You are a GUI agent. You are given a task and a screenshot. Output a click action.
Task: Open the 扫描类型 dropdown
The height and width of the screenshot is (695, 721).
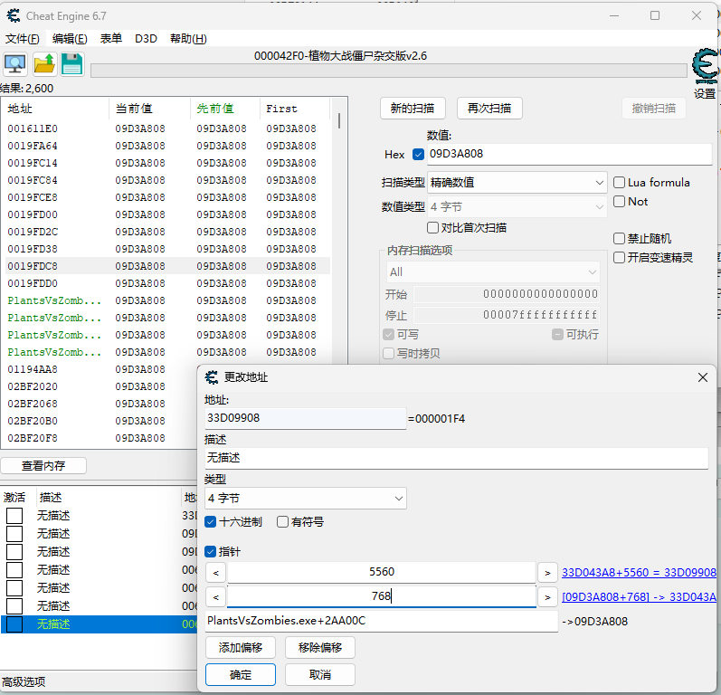pos(517,182)
